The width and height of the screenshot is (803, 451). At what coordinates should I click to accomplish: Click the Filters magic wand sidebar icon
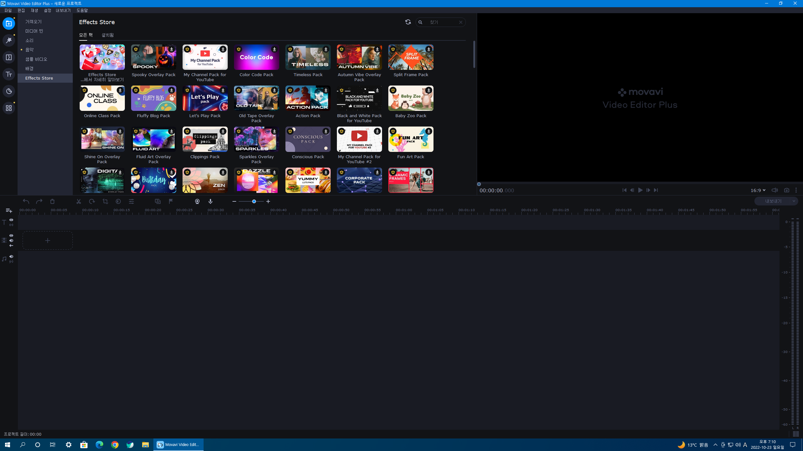pyautogui.click(x=9, y=40)
